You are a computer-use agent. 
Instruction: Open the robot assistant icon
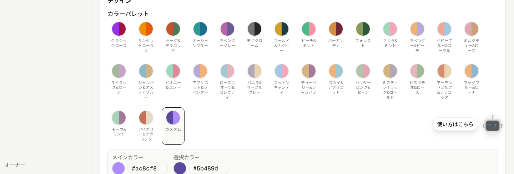click(x=493, y=124)
